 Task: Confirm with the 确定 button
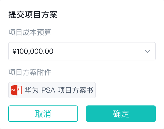click(x=121, y=114)
